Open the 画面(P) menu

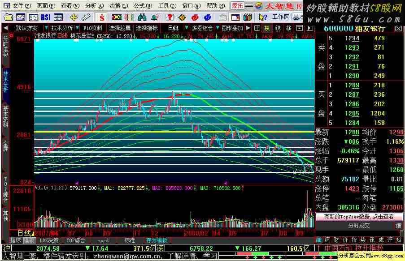click(46, 5)
